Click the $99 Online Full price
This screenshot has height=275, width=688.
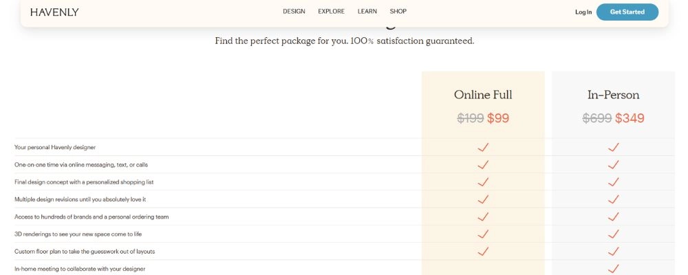[x=498, y=118]
